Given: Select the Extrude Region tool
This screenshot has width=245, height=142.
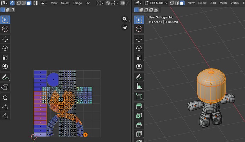Looking at the screenshot, I should (x=139, y=107).
